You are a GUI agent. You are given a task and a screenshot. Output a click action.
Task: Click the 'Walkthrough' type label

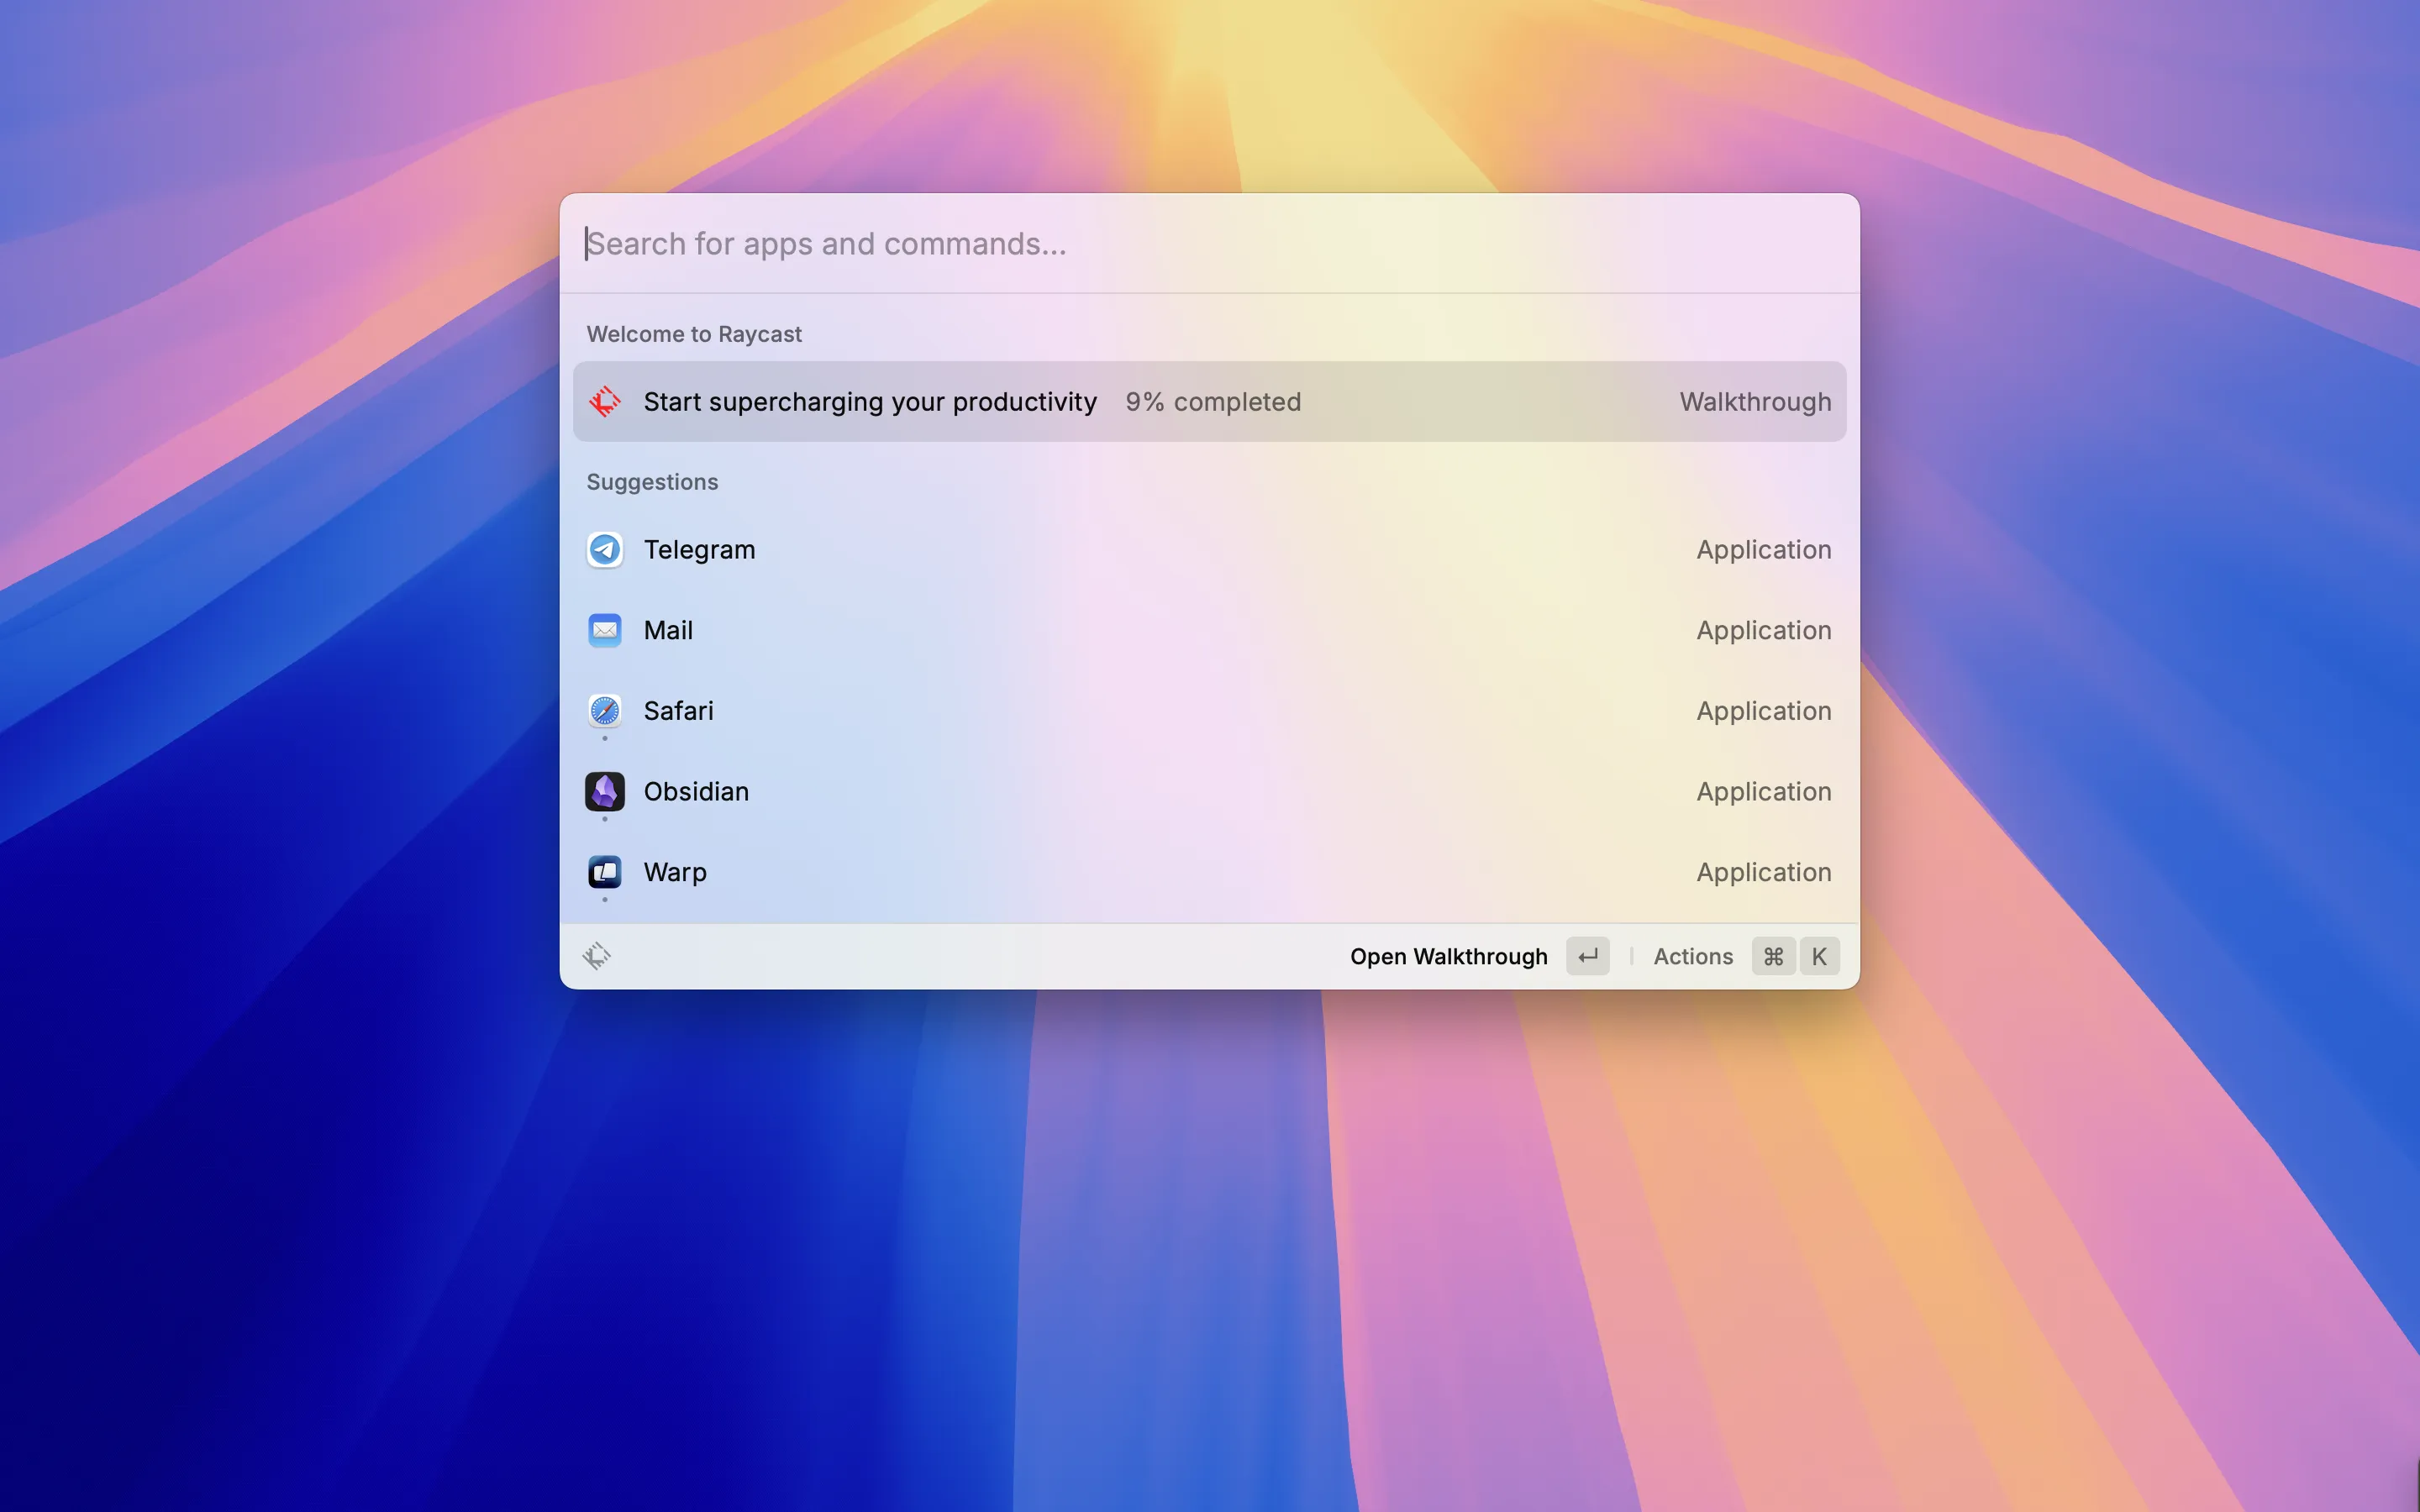pyautogui.click(x=1755, y=402)
